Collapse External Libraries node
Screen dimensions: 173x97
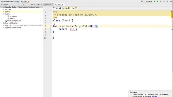[1, 23]
